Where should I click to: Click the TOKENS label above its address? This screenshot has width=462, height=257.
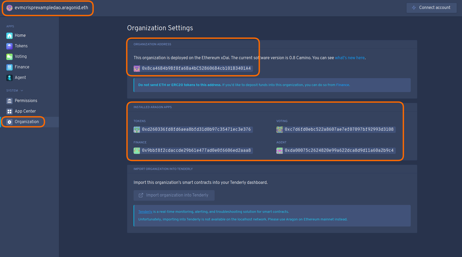coord(139,121)
